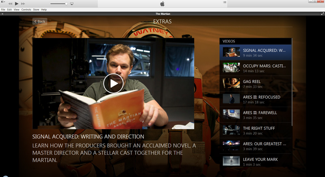Click the rewind button in iTunes toolbar
Image resolution: width=325 pixels, height=177 pixels.
click(x=10, y=4)
